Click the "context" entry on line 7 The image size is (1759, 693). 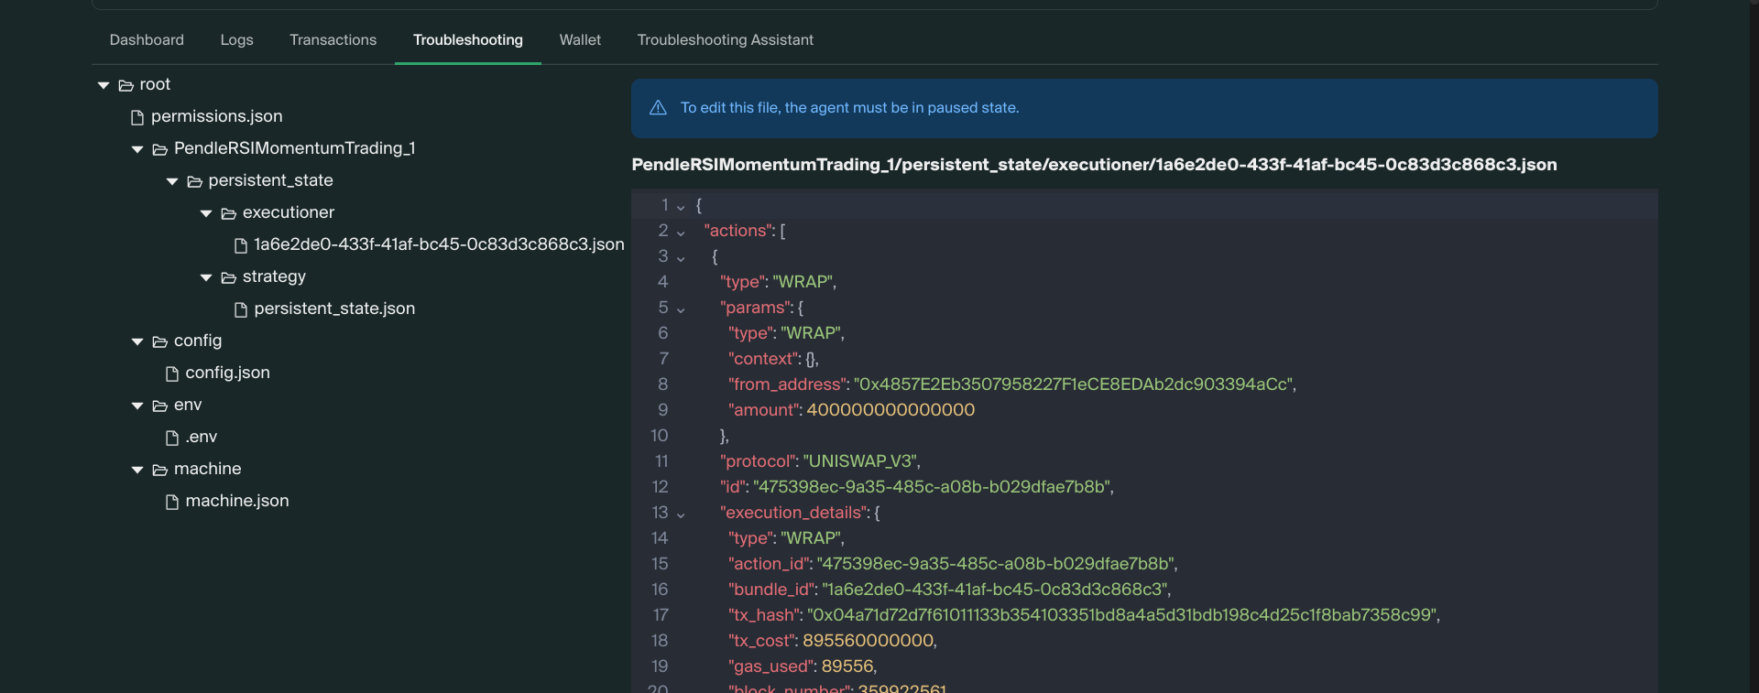(773, 359)
